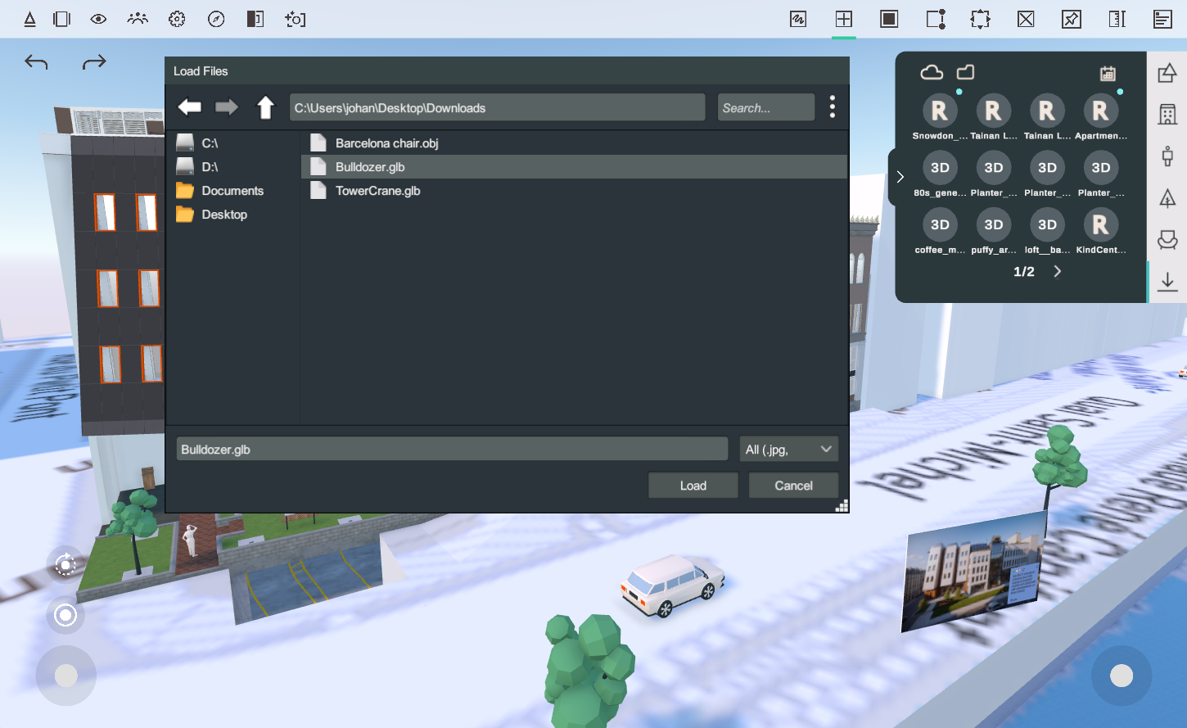Open the settings gear icon
The image size is (1187, 728).
pyautogui.click(x=177, y=19)
